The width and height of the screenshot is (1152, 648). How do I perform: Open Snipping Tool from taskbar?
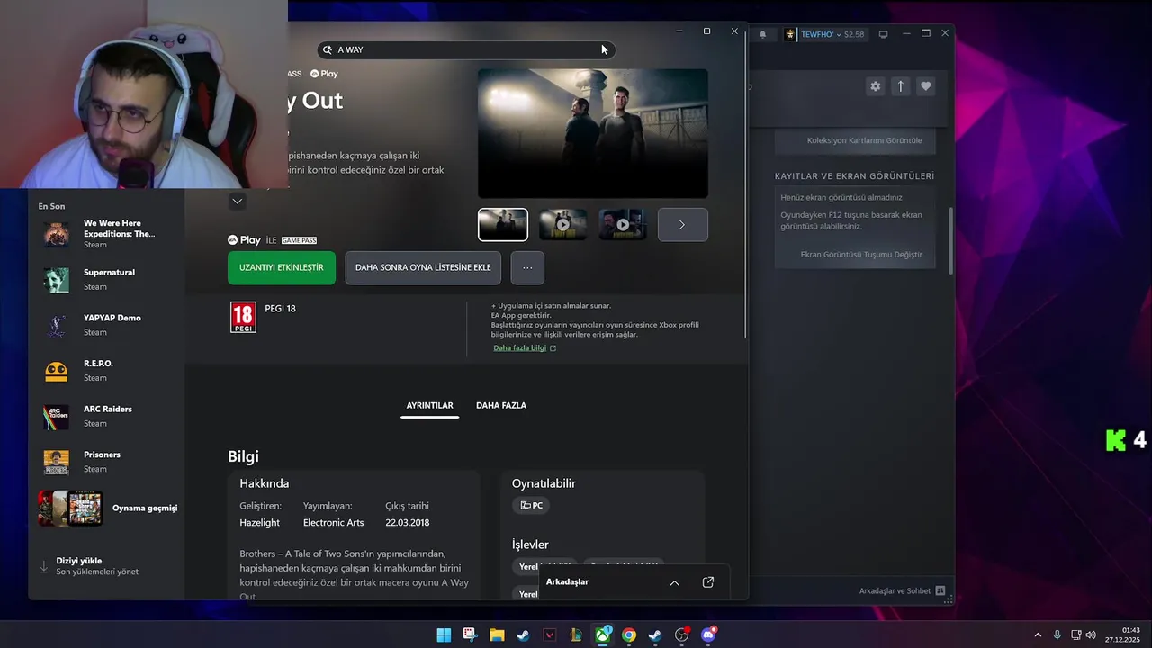pyautogui.click(x=470, y=635)
